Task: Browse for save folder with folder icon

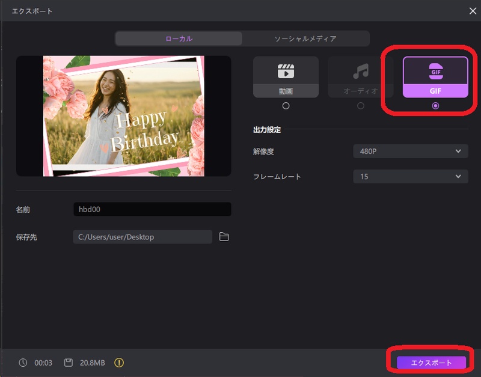Action: click(224, 237)
